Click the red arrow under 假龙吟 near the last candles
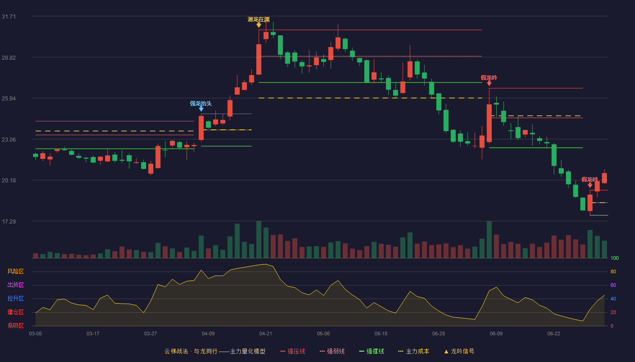 click(x=590, y=185)
